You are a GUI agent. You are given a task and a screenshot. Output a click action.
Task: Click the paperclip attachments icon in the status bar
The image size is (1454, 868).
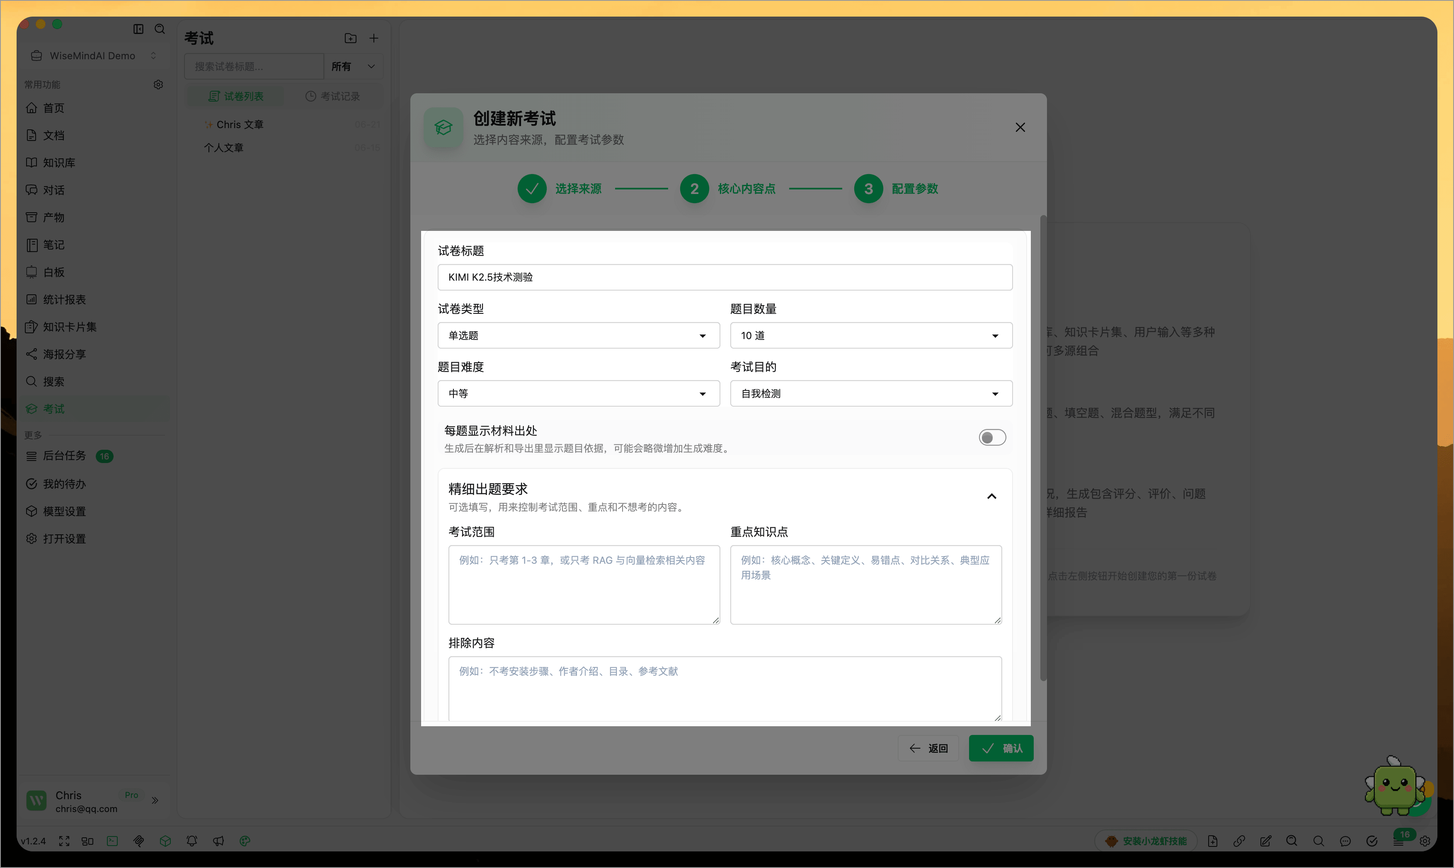pos(138,841)
